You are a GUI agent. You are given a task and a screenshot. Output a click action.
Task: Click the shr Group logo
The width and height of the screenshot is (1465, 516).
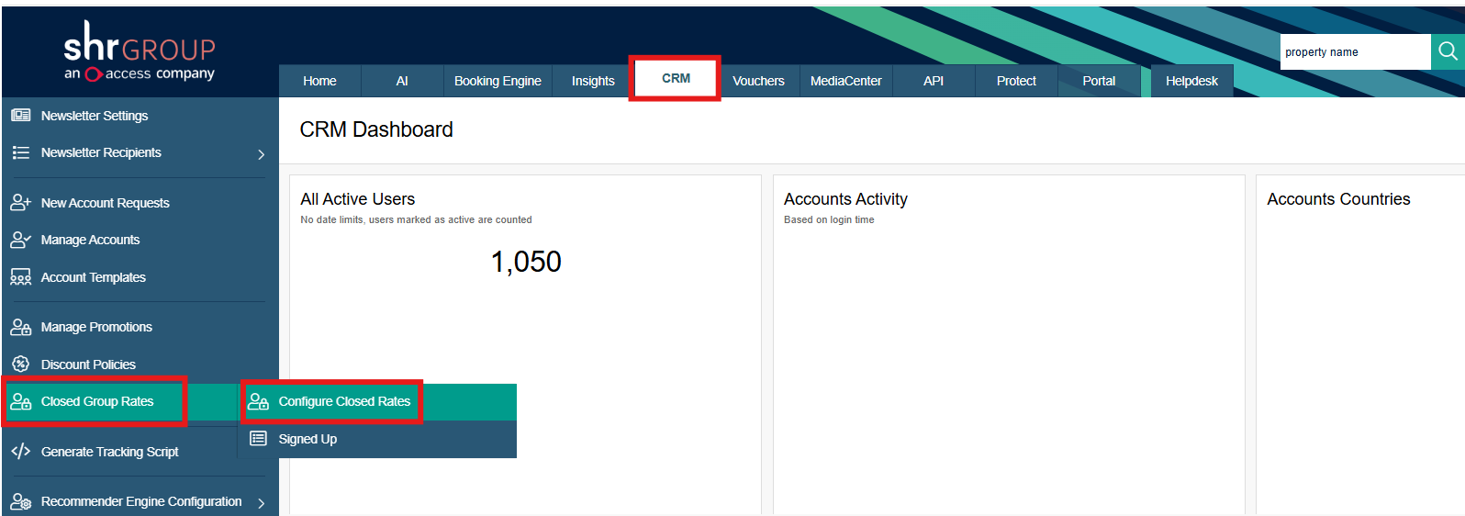point(140,51)
